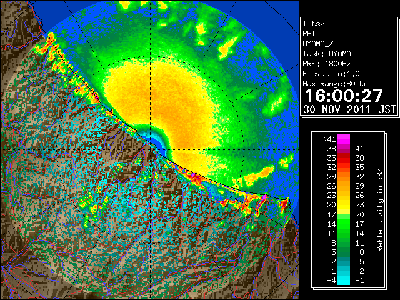Click the ">41" legend value
Viewport: 400px width, 300px height.
329,139
